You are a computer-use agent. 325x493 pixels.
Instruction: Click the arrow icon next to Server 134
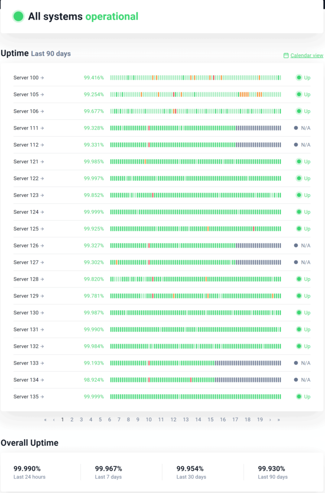tap(42, 380)
